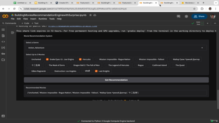
Task: Open the Runtime menu
Action: pyautogui.click(x=42, y=19)
